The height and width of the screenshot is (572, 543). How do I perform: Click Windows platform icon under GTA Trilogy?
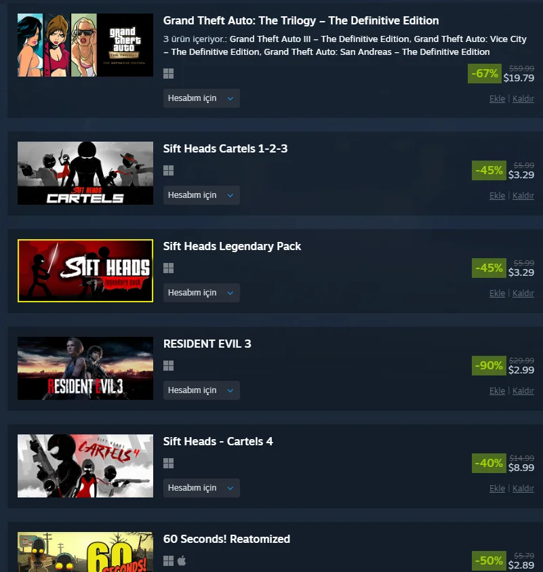168,74
